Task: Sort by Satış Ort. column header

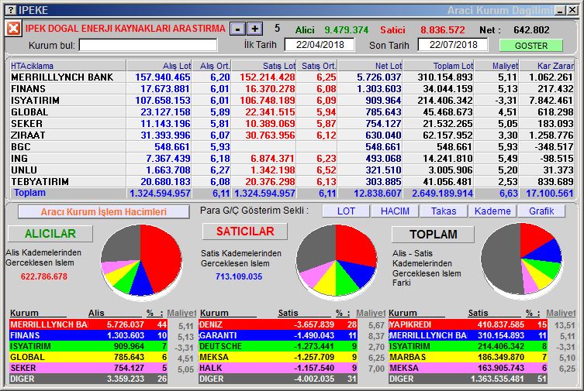Action: 317,66
